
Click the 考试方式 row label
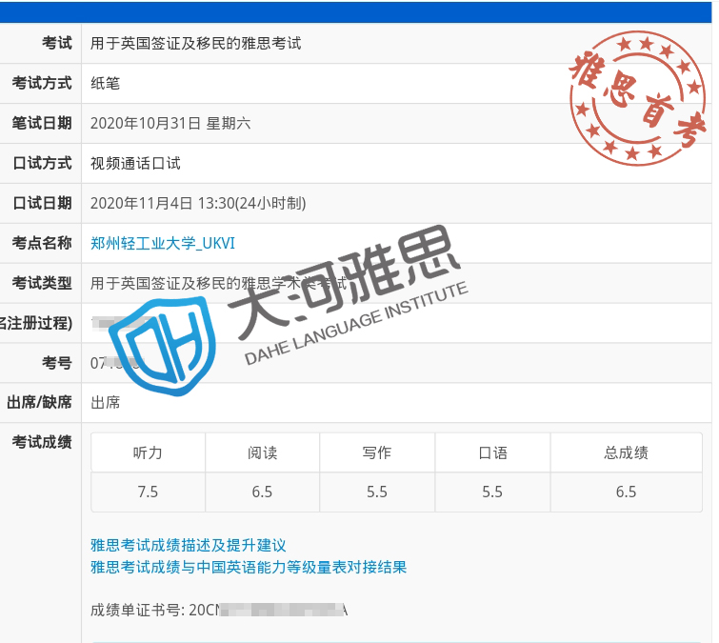pos(42,84)
